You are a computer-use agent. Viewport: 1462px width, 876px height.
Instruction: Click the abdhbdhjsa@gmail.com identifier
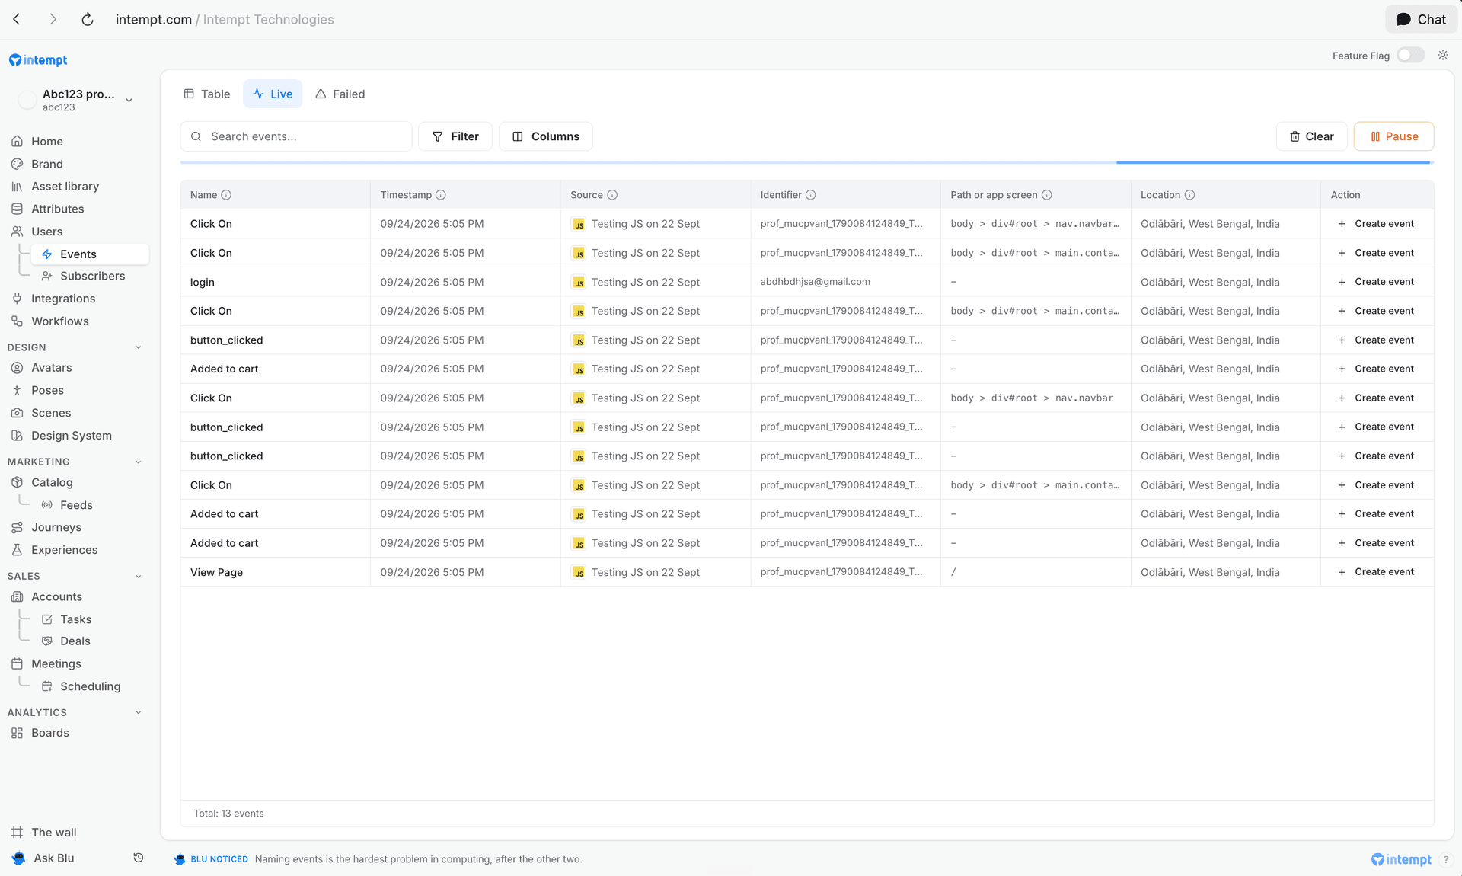pyautogui.click(x=815, y=282)
